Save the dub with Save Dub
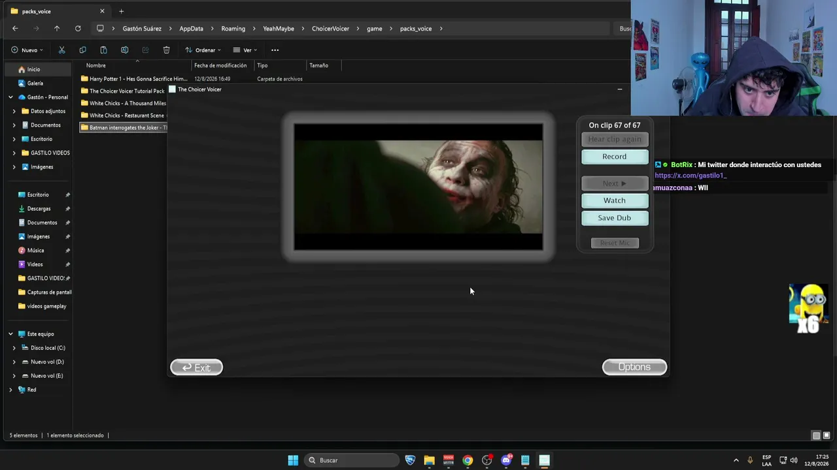The width and height of the screenshot is (837, 470). [615, 218]
